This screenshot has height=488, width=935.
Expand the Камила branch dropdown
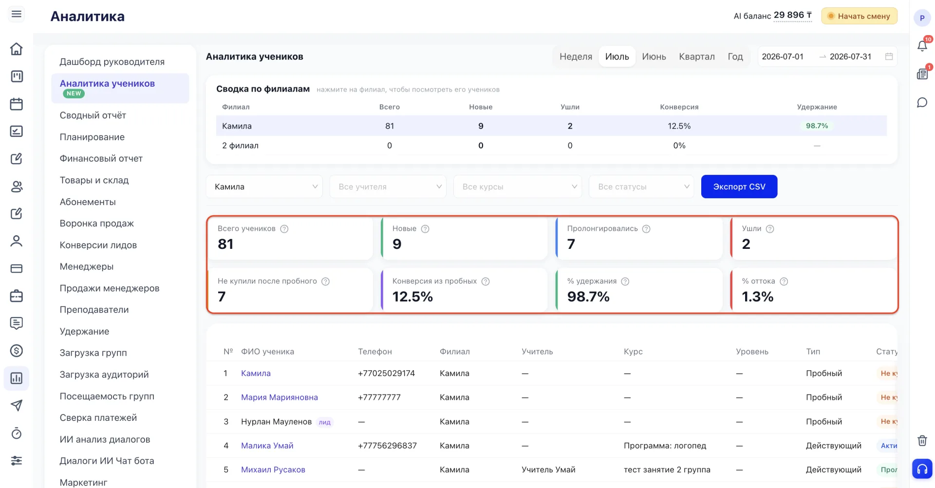[x=264, y=187]
